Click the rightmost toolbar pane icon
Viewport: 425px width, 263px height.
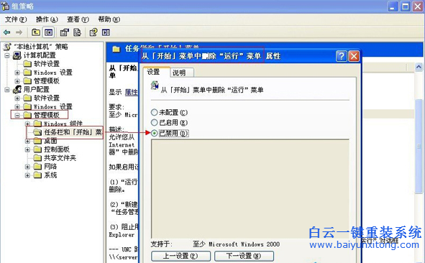[106, 33]
